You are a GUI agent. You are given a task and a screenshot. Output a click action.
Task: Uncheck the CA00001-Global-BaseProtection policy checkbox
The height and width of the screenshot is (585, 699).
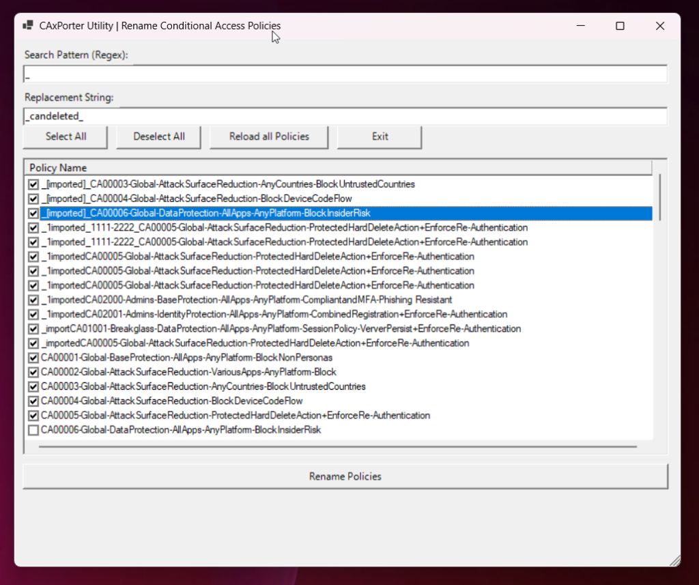(x=33, y=358)
